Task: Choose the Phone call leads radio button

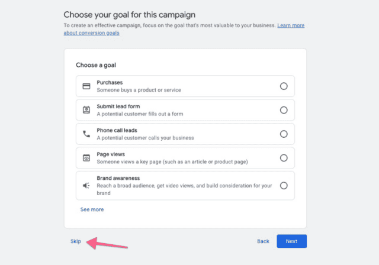Action: (284, 134)
